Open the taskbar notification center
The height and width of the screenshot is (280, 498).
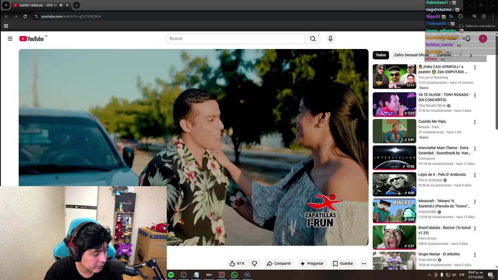491,275
